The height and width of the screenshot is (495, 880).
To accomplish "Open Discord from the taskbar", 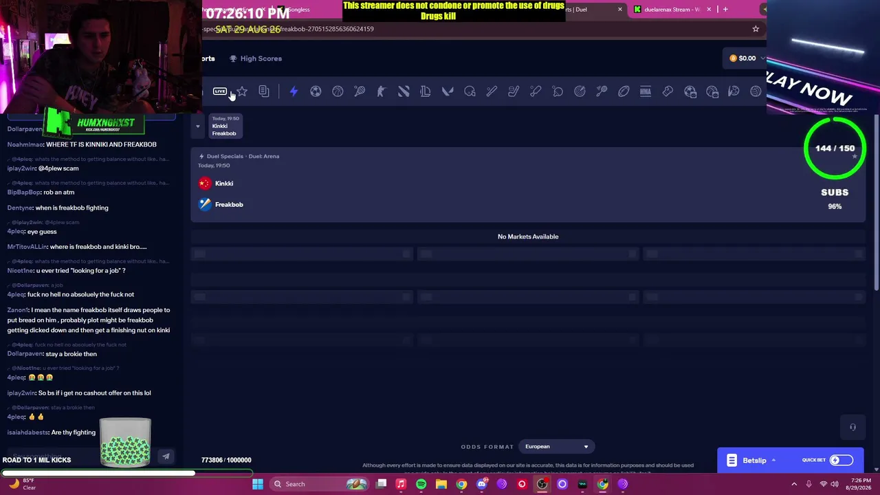I will pos(481,484).
